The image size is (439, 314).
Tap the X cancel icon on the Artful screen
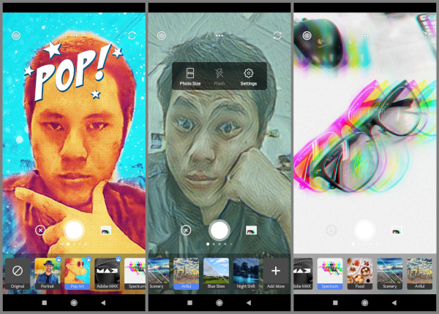(186, 230)
